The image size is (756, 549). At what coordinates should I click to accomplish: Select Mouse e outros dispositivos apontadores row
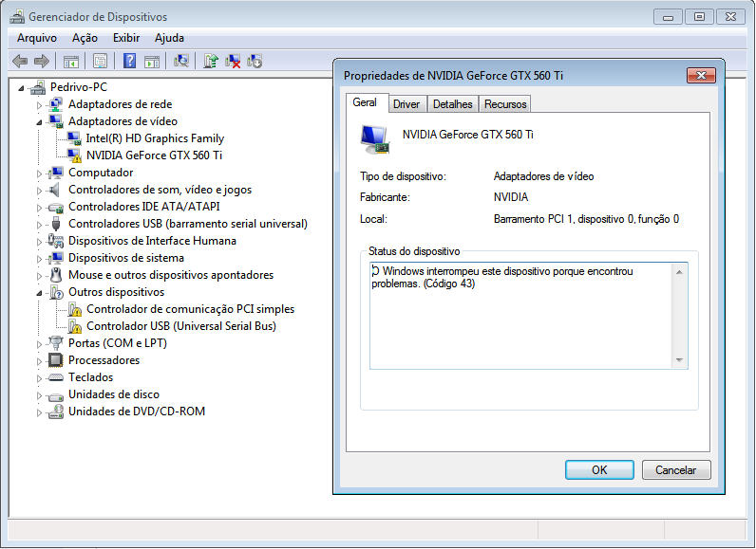[171, 275]
